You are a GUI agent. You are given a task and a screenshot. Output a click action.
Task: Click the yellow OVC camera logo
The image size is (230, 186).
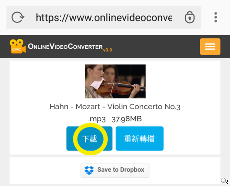pyautogui.click(x=17, y=46)
